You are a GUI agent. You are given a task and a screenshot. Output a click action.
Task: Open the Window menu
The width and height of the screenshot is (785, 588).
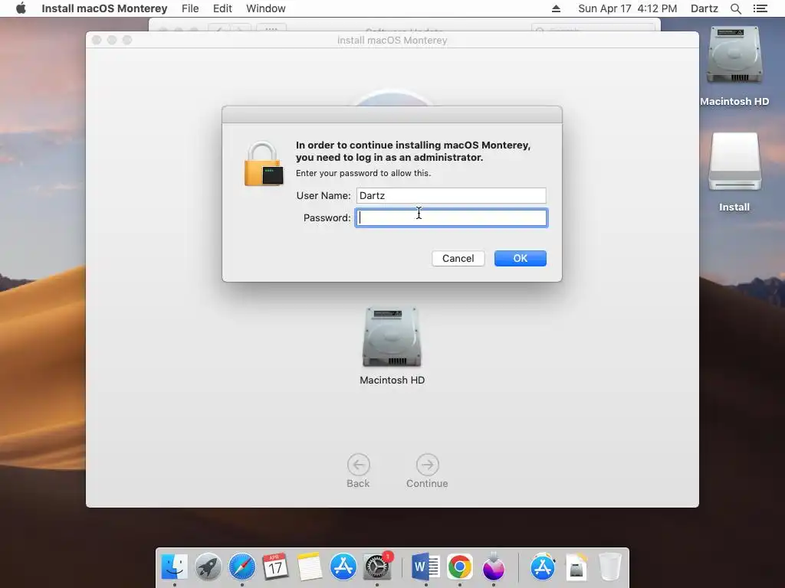click(x=266, y=8)
